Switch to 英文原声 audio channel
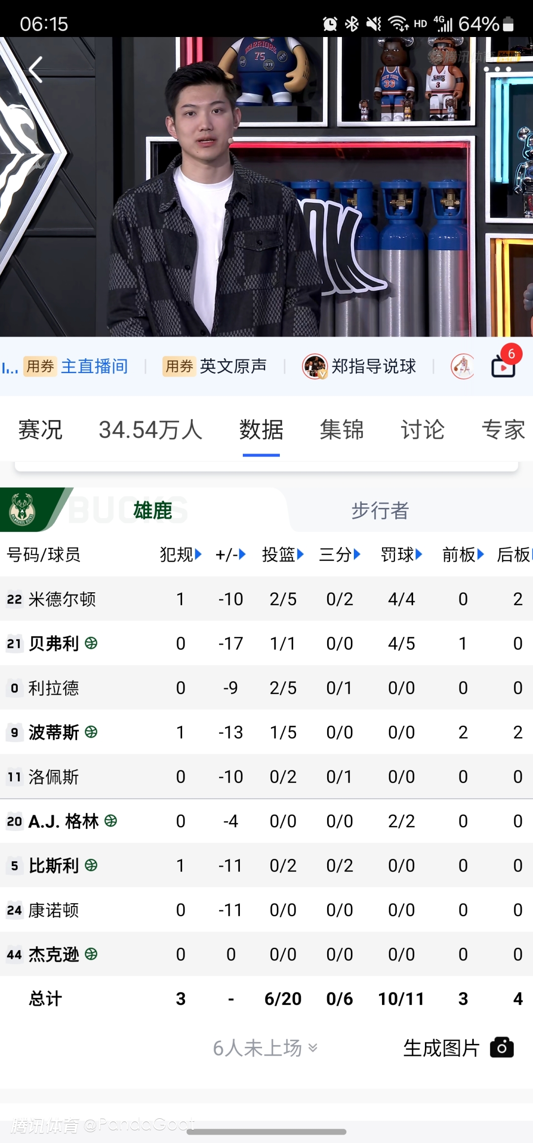The width and height of the screenshot is (533, 1143). coord(233,367)
